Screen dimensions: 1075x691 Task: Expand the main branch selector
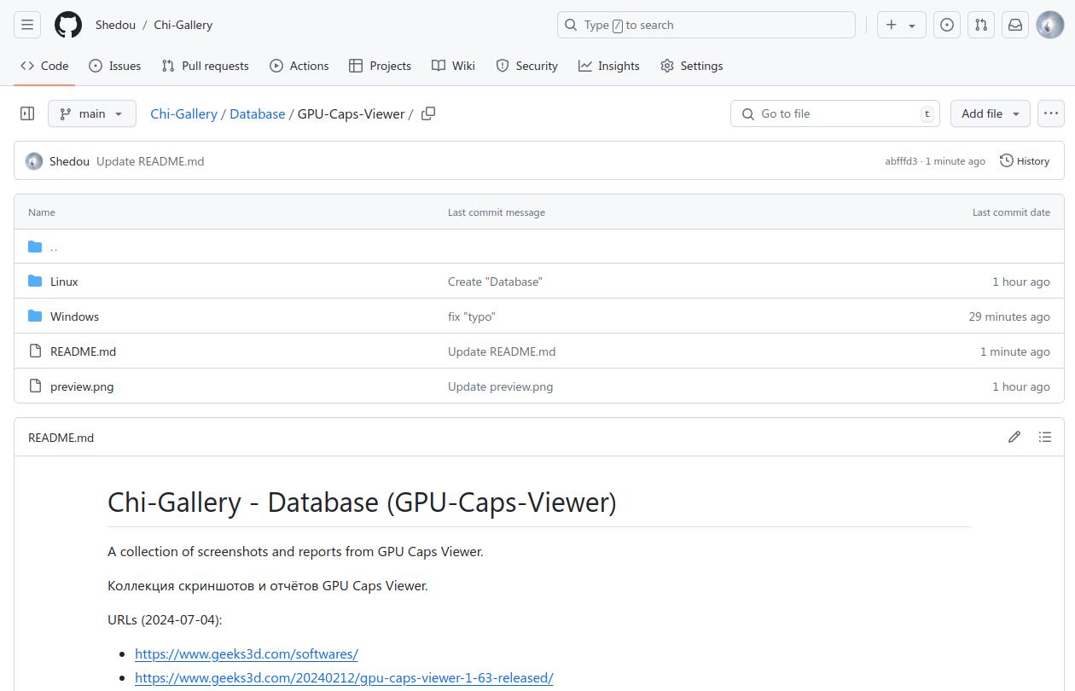pyautogui.click(x=92, y=113)
